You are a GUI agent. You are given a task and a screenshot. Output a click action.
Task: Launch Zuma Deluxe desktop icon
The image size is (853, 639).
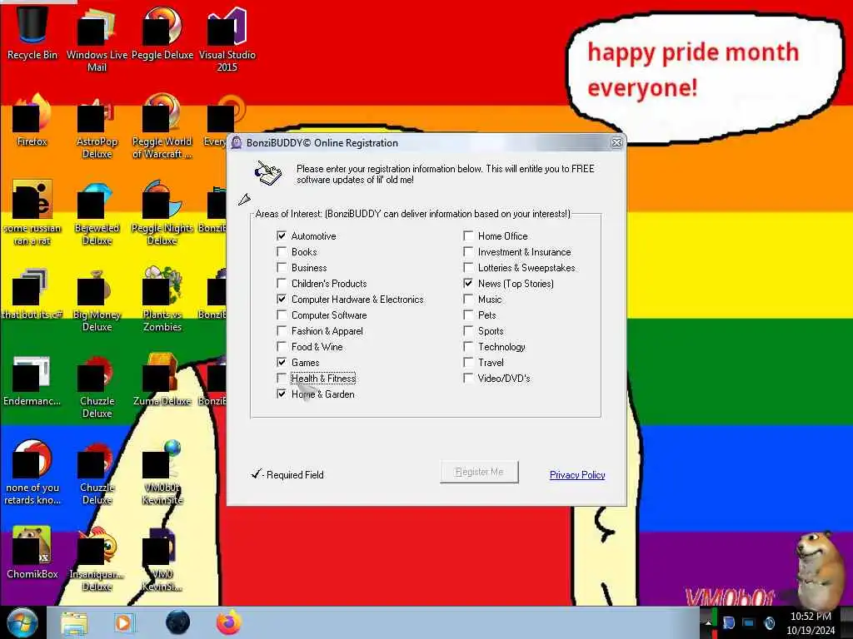tap(162, 379)
